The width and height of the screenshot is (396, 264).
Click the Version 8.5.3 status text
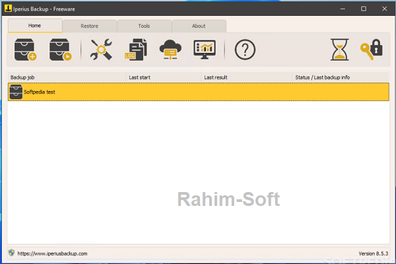click(374, 253)
